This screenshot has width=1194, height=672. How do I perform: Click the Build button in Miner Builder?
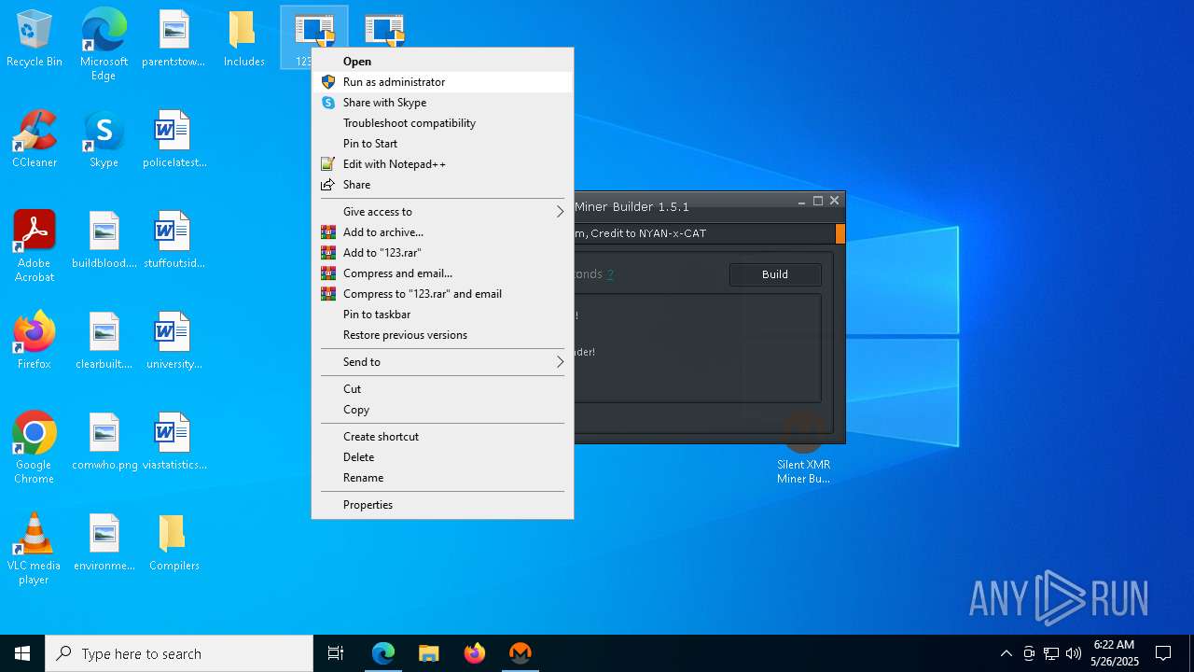point(775,274)
